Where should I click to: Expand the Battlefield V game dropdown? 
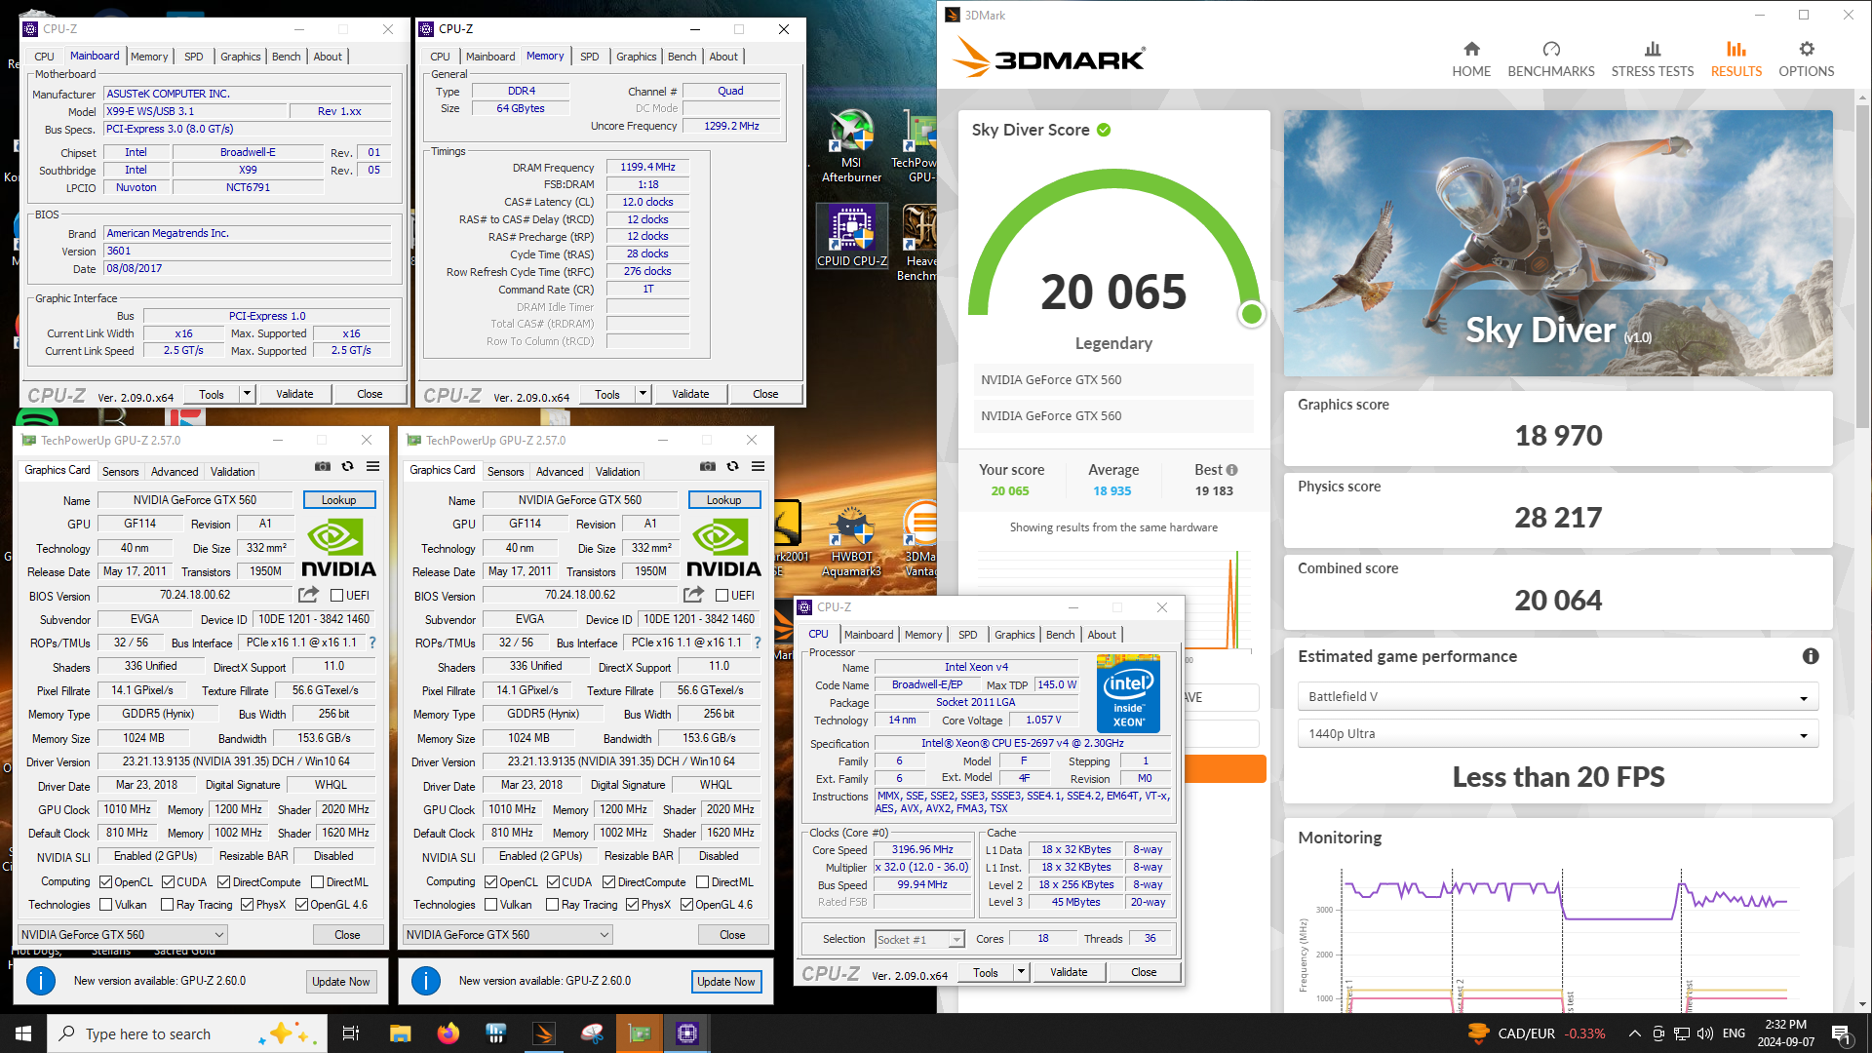click(1557, 696)
